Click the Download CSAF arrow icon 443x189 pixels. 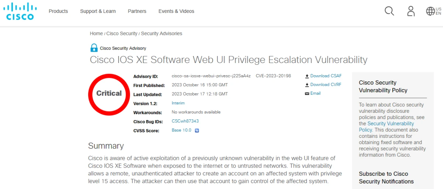click(x=307, y=76)
